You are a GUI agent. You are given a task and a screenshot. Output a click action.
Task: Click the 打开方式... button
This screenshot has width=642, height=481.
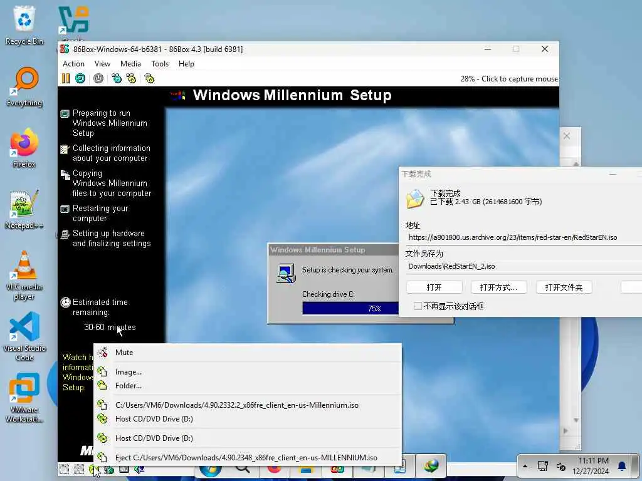pos(498,287)
